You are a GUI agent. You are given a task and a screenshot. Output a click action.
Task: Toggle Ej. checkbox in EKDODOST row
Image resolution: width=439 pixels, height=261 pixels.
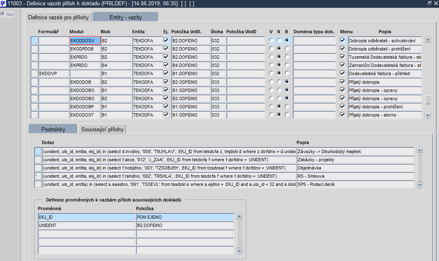(x=166, y=114)
